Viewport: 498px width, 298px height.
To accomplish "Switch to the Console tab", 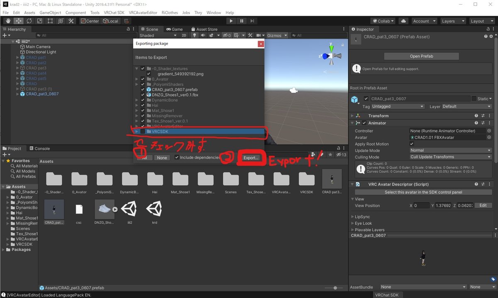I will [39, 148].
